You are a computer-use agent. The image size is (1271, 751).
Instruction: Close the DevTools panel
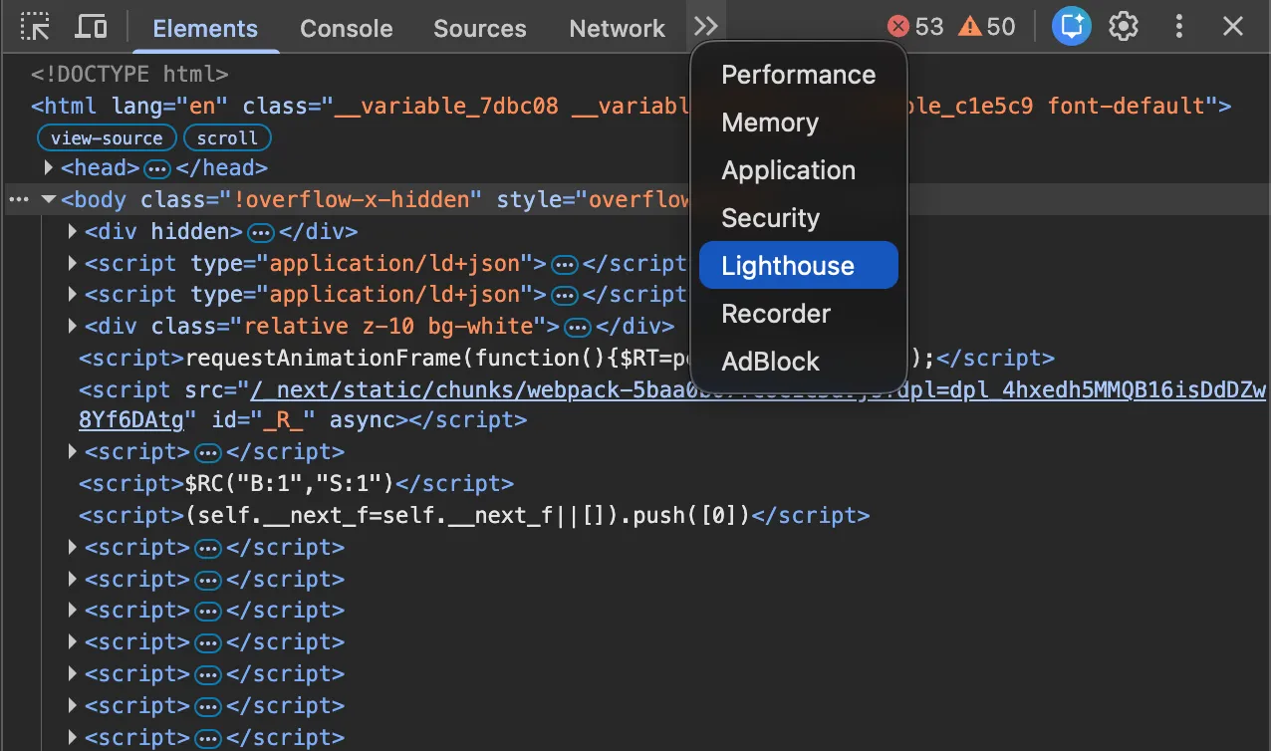[1233, 27]
